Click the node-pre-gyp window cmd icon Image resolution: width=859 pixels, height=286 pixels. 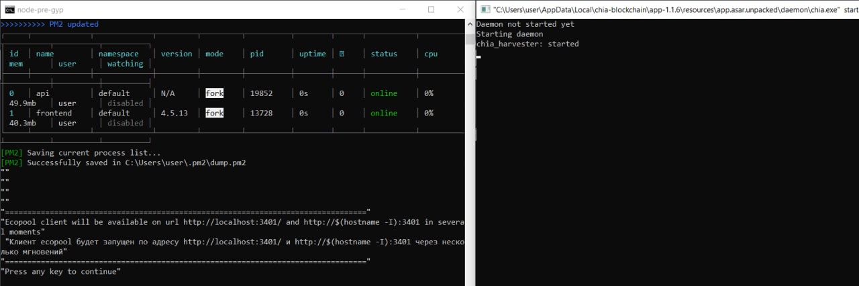click(x=9, y=9)
